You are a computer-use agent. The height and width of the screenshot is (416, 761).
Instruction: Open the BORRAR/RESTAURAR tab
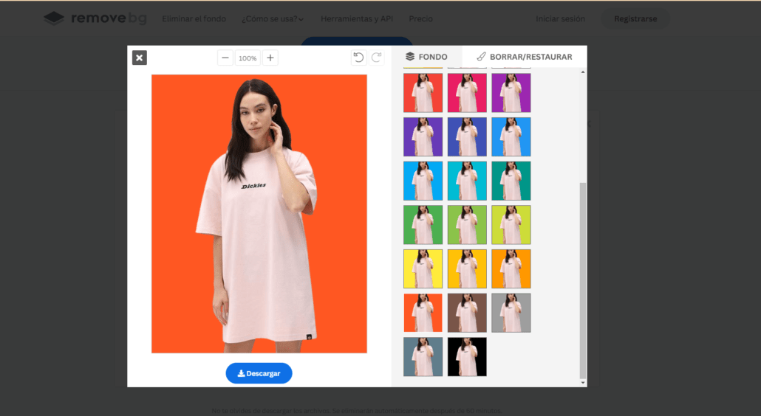(x=524, y=57)
